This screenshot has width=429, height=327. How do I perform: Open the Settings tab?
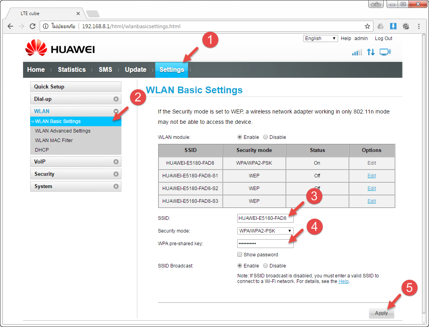tap(171, 70)
